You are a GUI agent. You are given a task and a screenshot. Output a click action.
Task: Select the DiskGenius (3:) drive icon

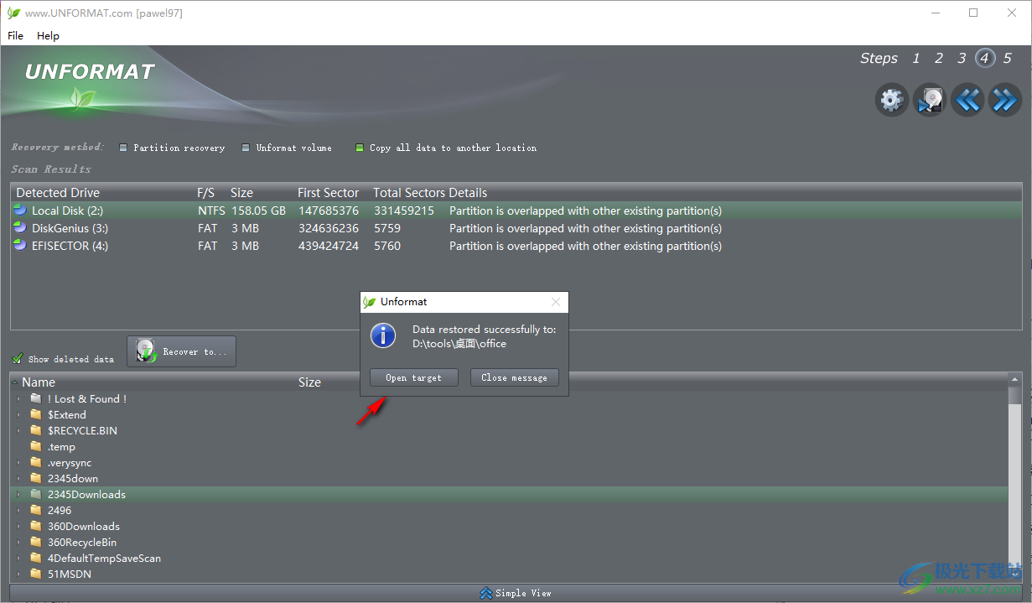pos(20,228)
